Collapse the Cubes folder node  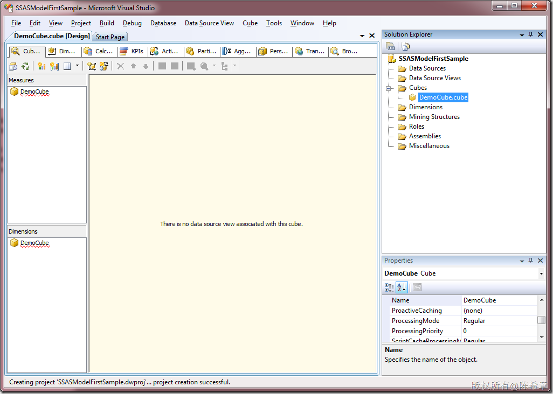click(388, 88)
